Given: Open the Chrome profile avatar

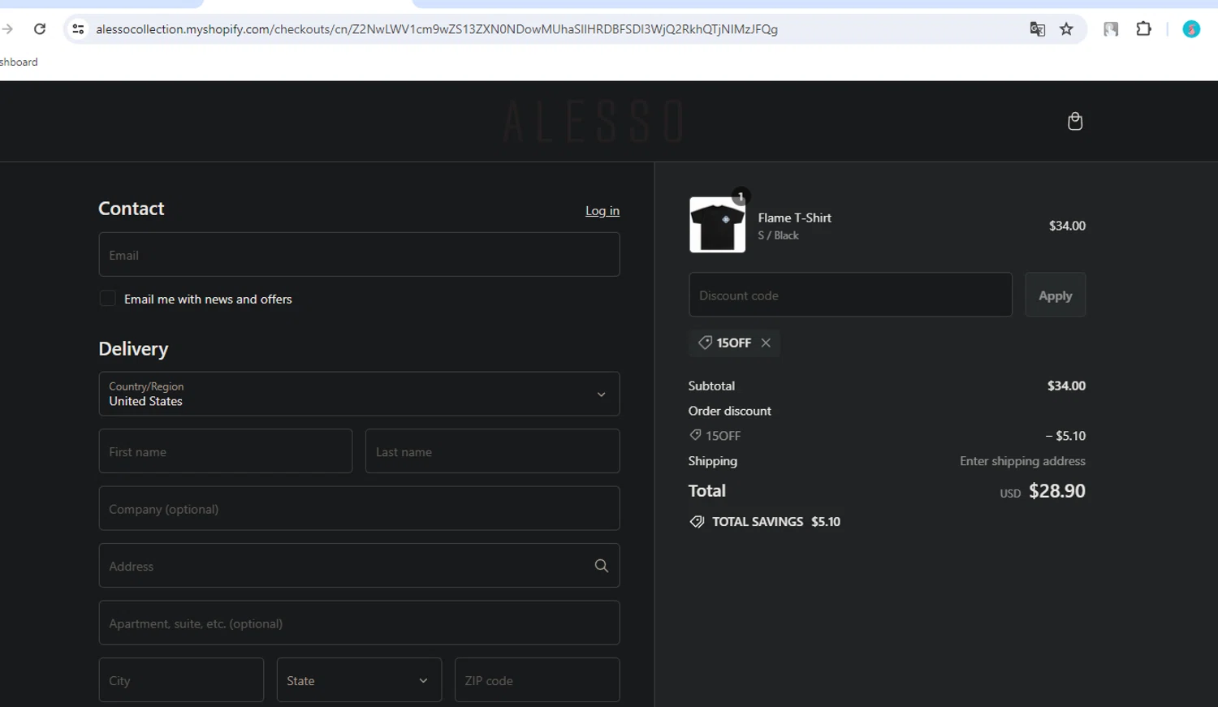Looking at the screenshot, I should 1191,29.
